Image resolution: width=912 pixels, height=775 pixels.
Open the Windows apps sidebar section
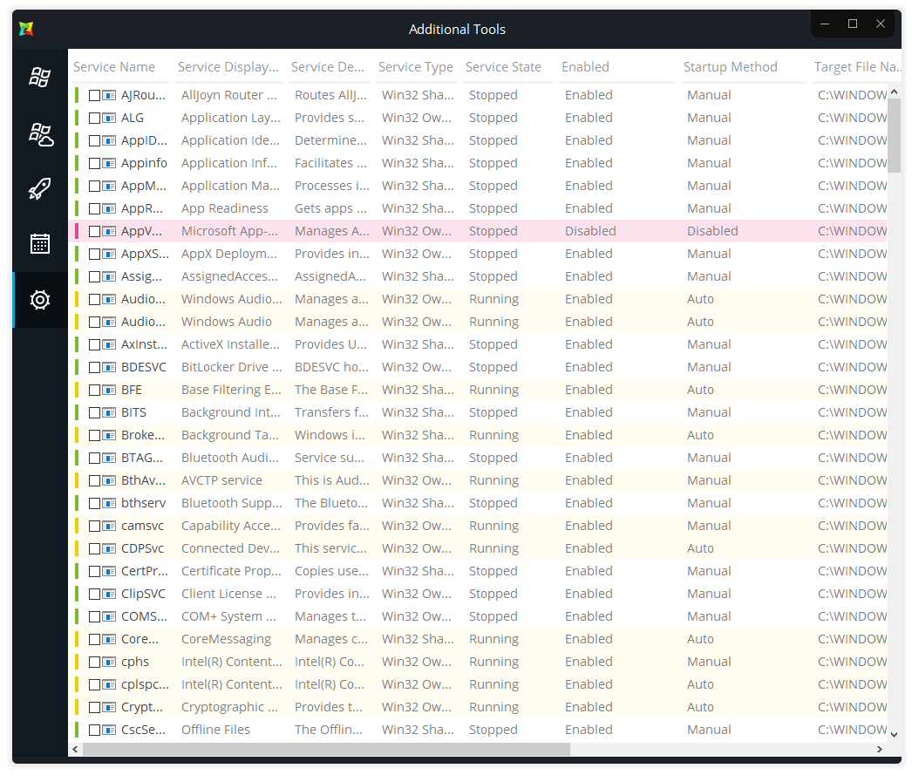(39, 77)
